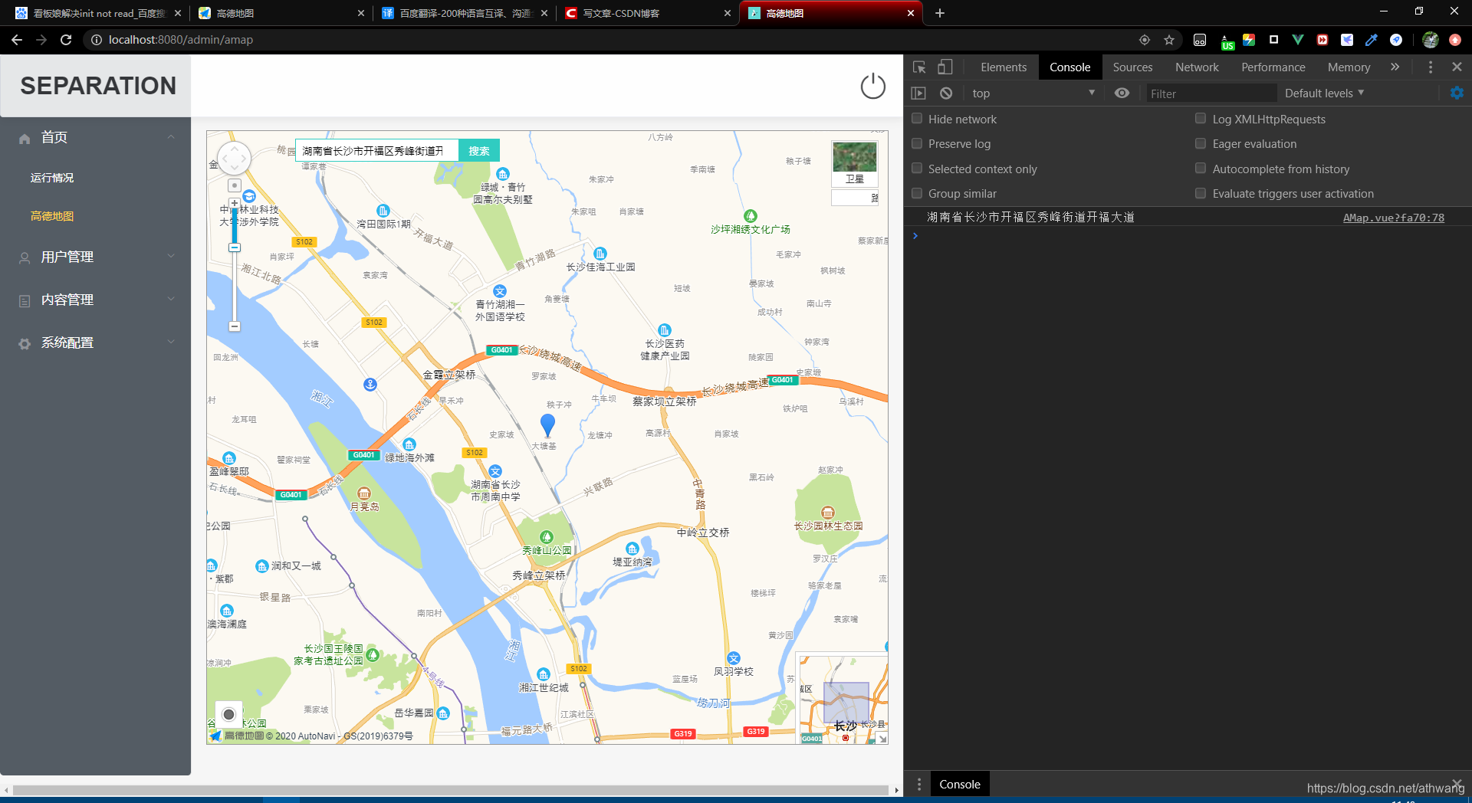This screenshot has height=803, width=1472.
Task: Open the Performance tab
Action: pos(1273,67)
